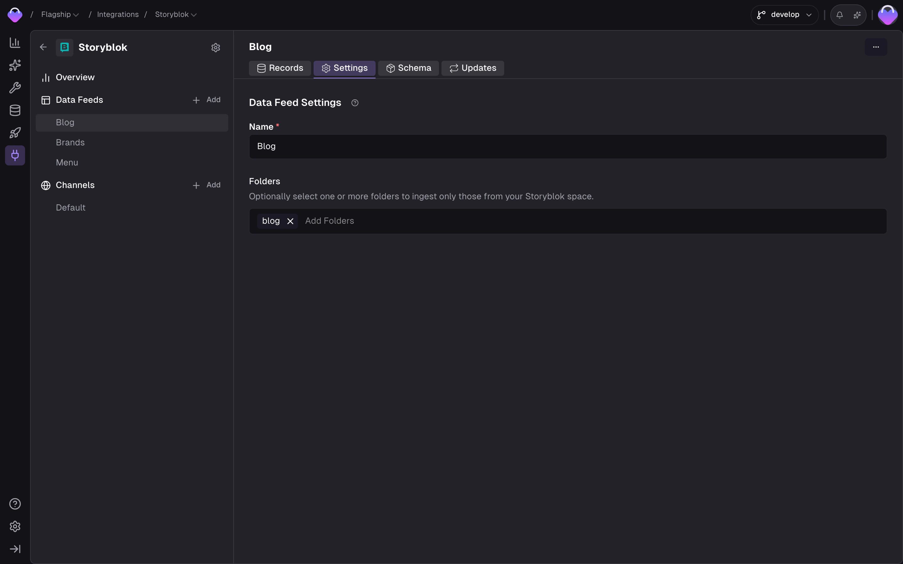Select the Blog data feed
This screenshot has width=903, height=564.
tap(132, 123)
